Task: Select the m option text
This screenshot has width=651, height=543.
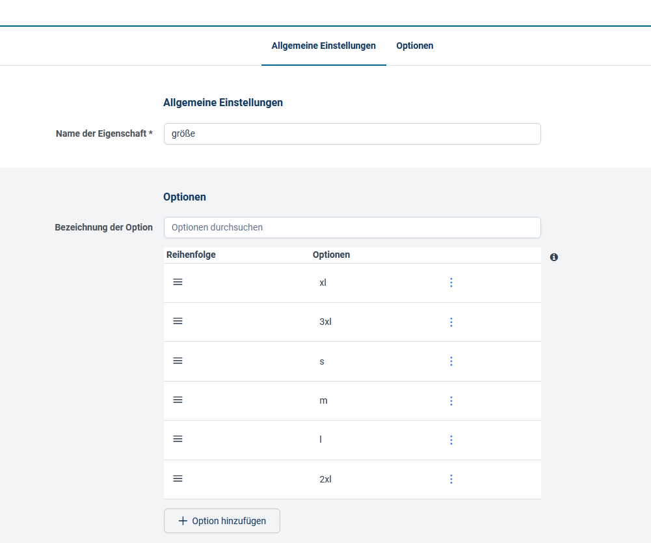Action: 323,401
